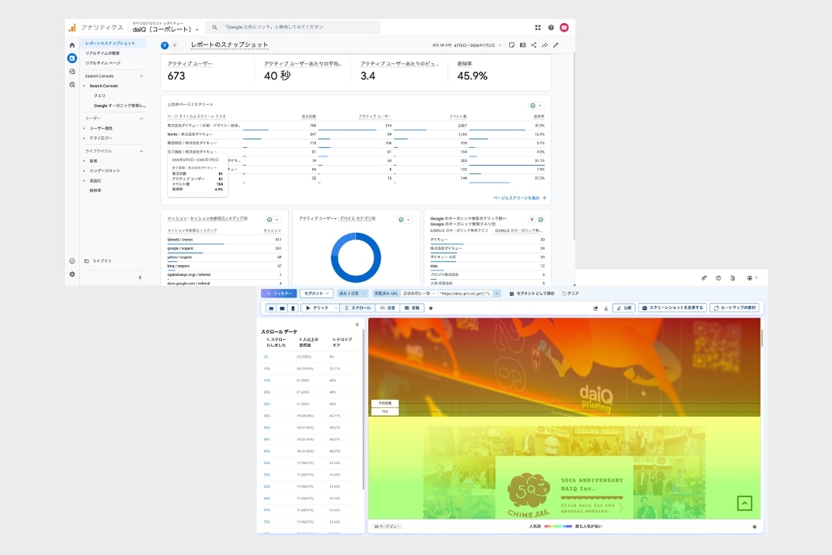832x555 pixels.
Task: Collapse the Analytics sidebar arrow
Action: (x=140, y=277)
